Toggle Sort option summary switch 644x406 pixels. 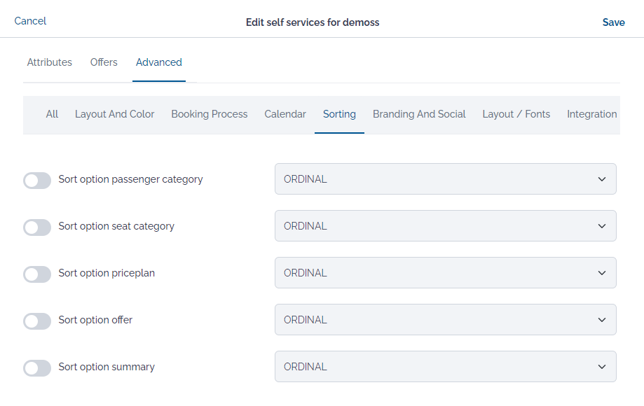click(37, 368)
